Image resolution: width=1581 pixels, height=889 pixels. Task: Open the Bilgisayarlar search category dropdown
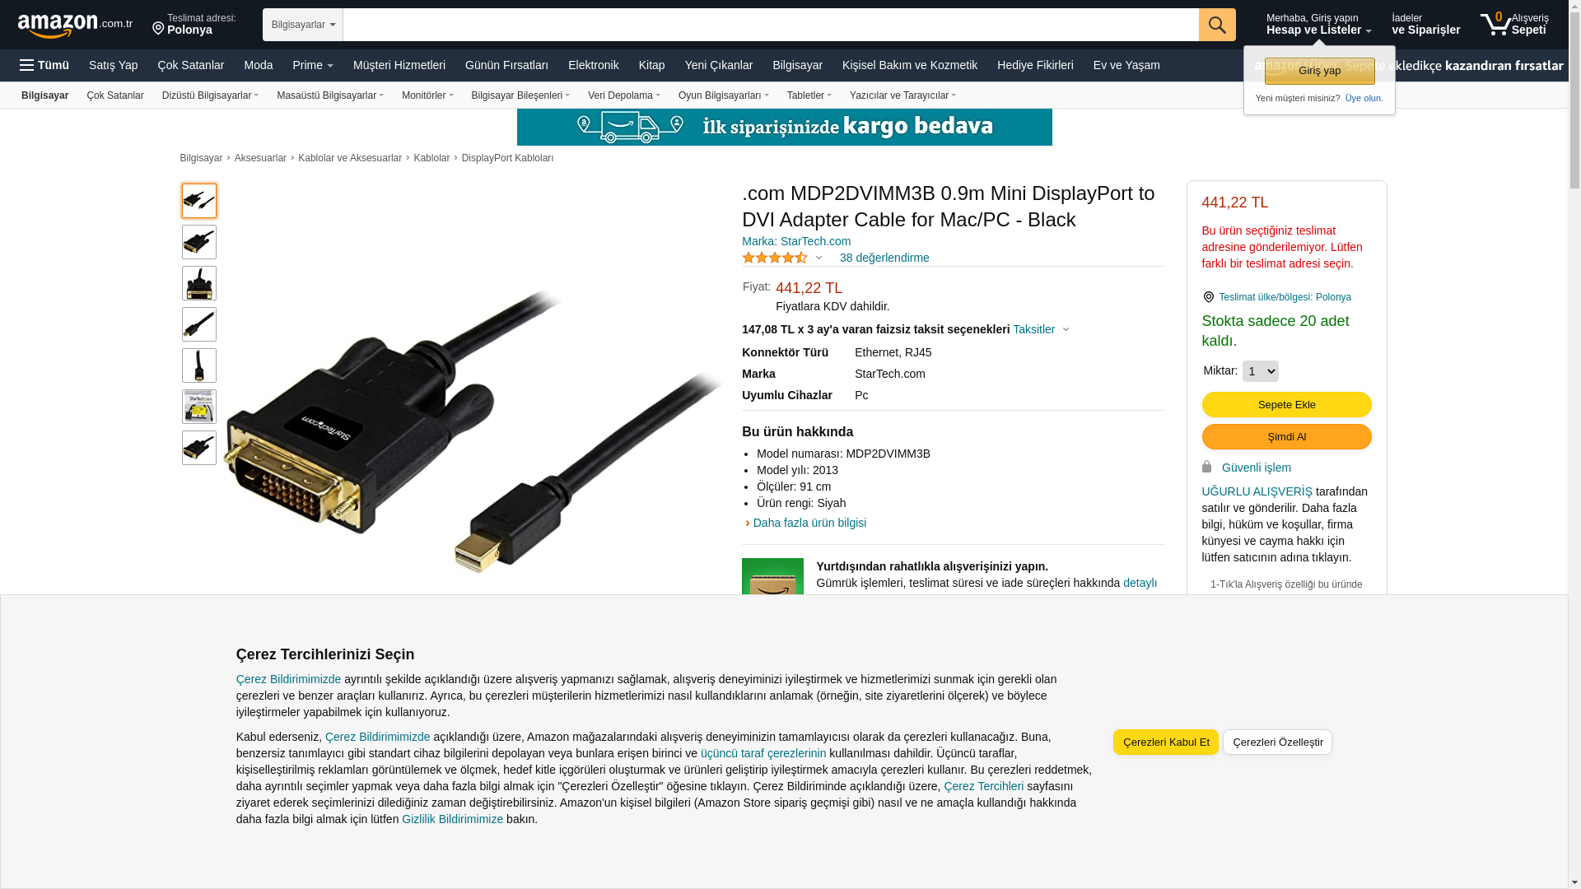(x=303, y=25)
